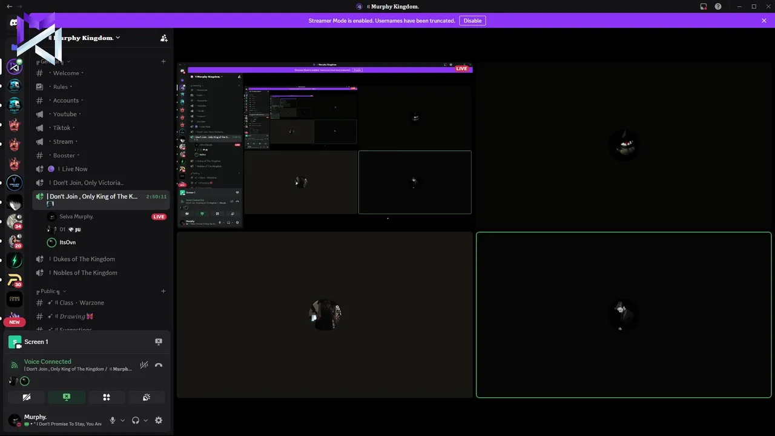Focus the participant tile below the stream preview
Image resolution: width=775 pixels, height=436 pixels.
[325, 315]
